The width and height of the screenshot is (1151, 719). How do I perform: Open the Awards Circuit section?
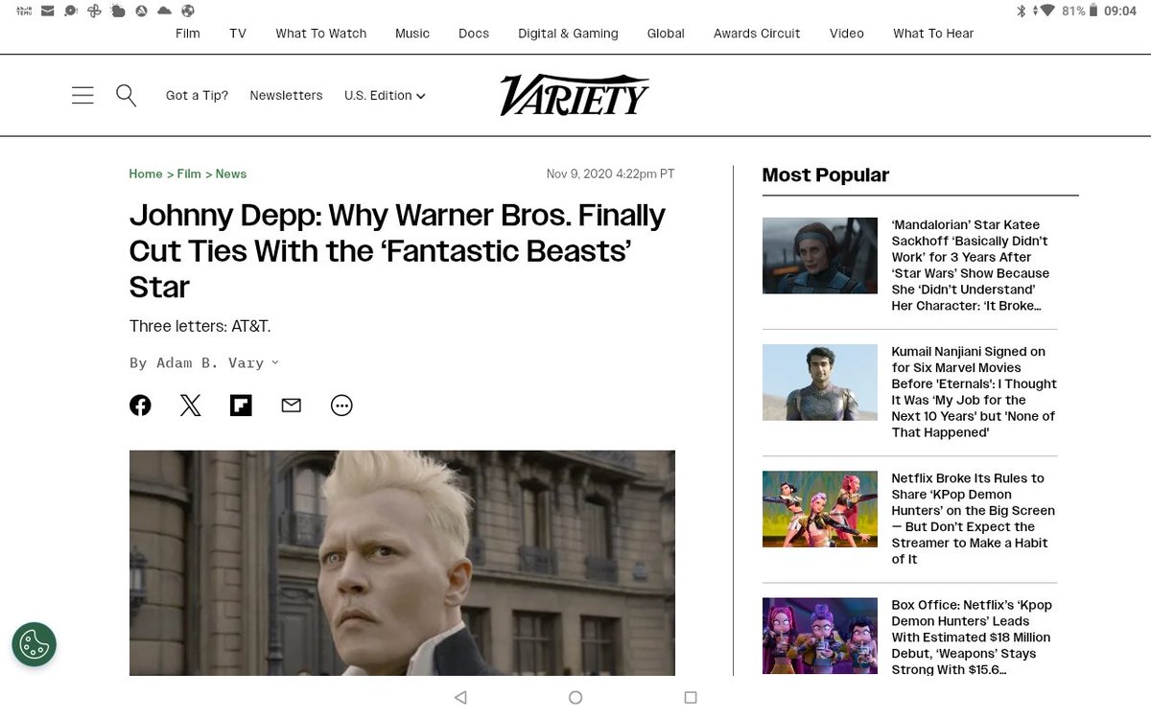[757, 34]
